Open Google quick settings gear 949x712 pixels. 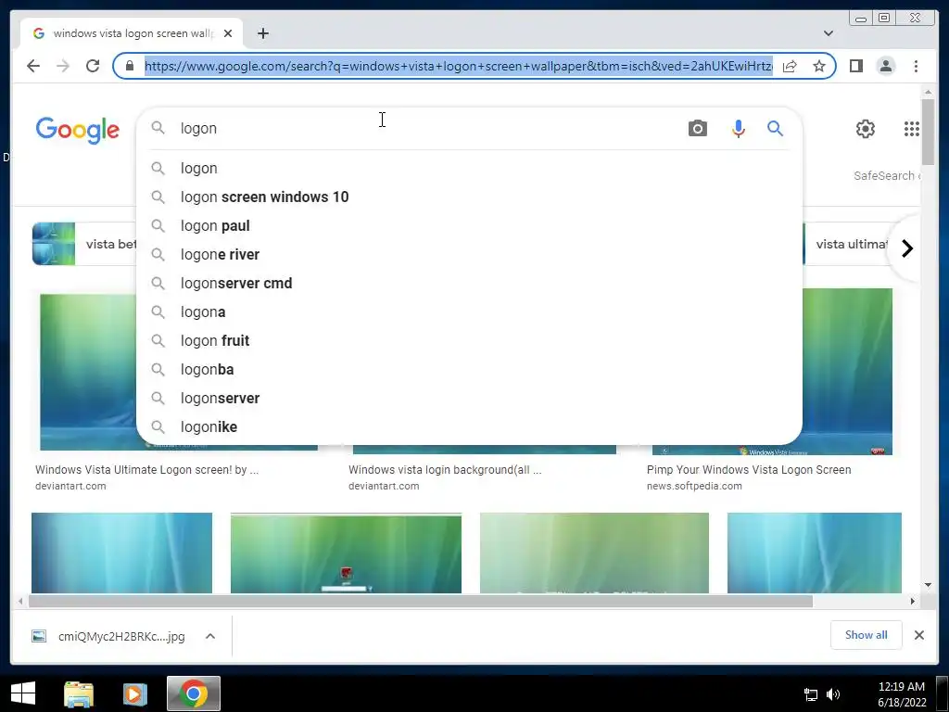tap(865, 128)
